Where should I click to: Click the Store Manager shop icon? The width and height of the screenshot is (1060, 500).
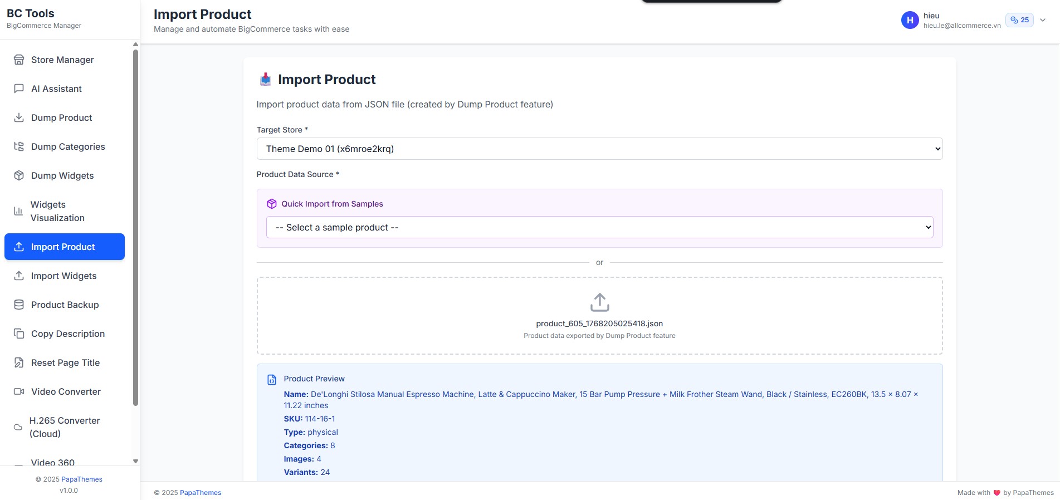click(19, 60)
